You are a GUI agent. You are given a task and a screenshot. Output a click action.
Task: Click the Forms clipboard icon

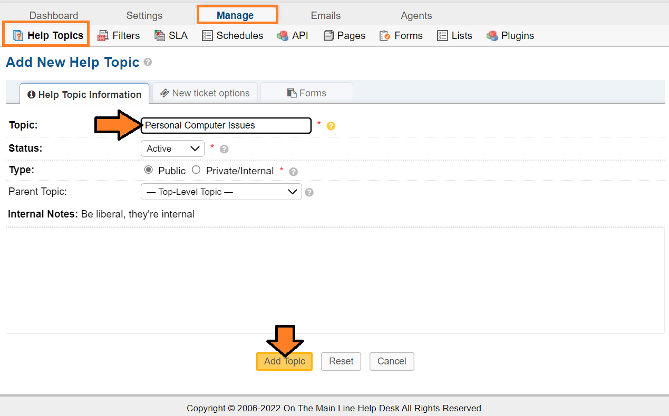385,36
